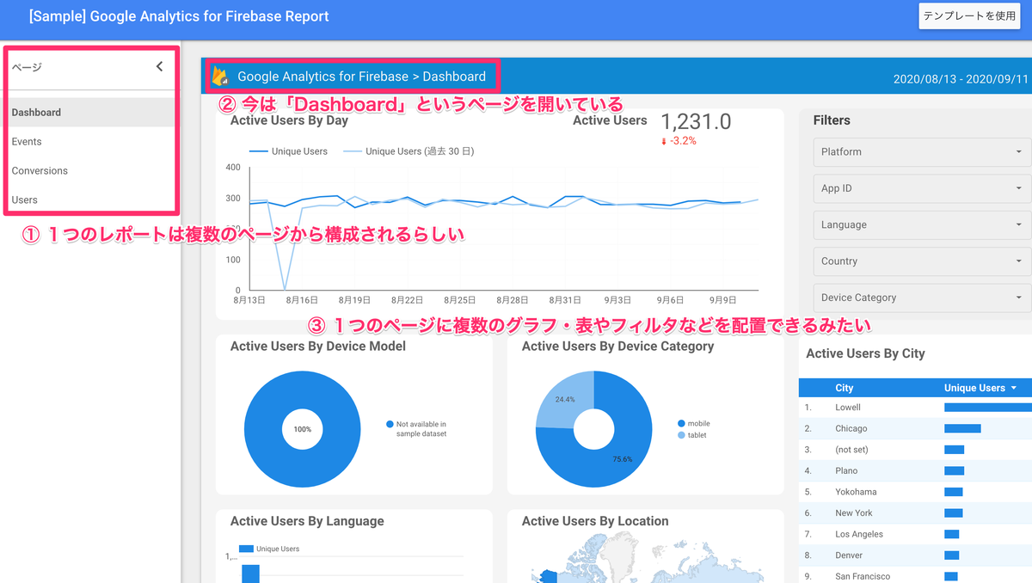
Task: Click the New York row in city table
Action: click(x=915, y=512)
